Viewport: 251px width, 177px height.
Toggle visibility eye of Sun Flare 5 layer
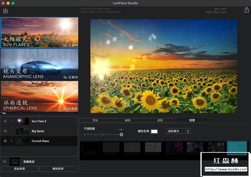pos(5,121)
